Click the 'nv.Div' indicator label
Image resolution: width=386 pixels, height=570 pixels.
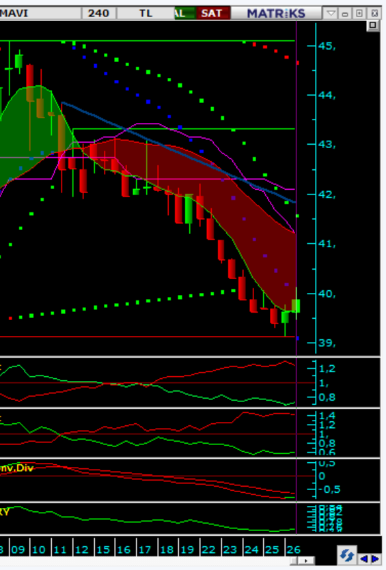tap(16, 468)
